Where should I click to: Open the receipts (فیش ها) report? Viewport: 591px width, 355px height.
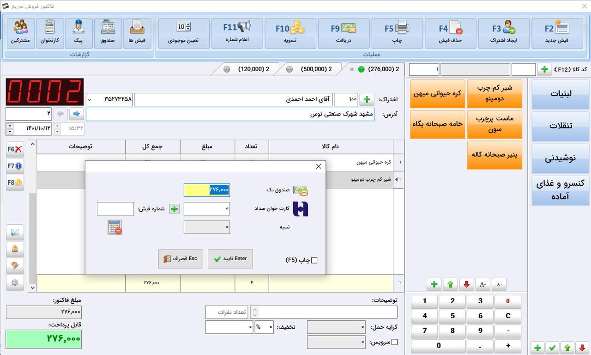click(x=137, y=33)
